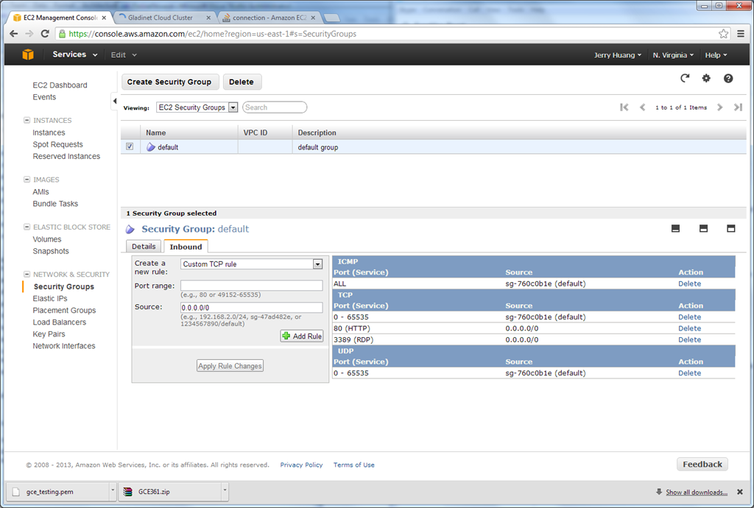Collapse the ELASTIC BLOCK STORE section
Screen dimensions: 754x508
(27, 227)
